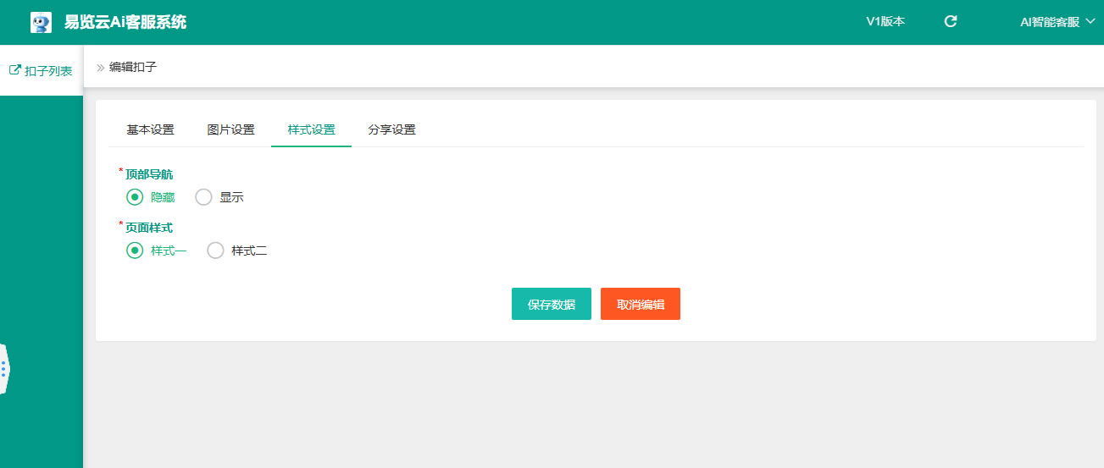Switch to the 基本设置 tab

150,129
